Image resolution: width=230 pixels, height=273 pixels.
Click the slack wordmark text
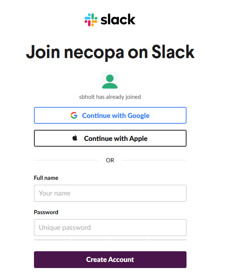point(118,19)
